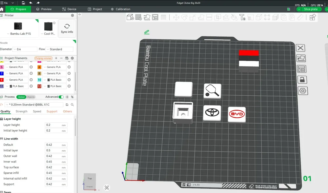
Task: Select the Lay on face tool
Action: pos(201,17)
